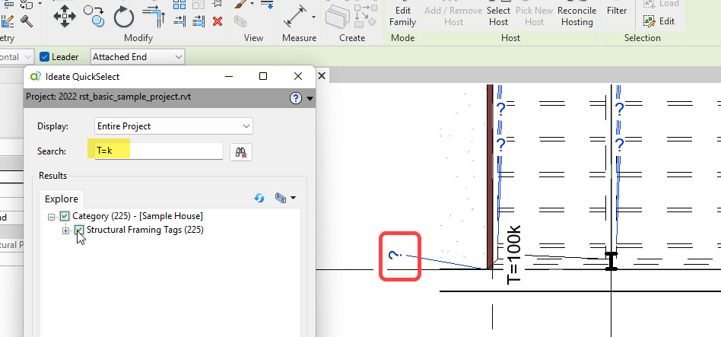The image size is (721, 337).
Task: Delete selection with red X icon
Action: [218, 21]
